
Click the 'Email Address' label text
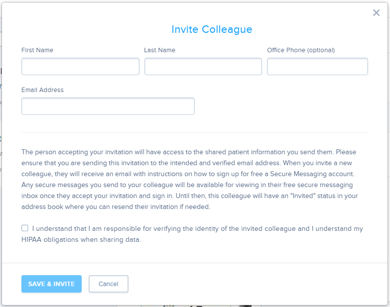(x=42, y=90)
